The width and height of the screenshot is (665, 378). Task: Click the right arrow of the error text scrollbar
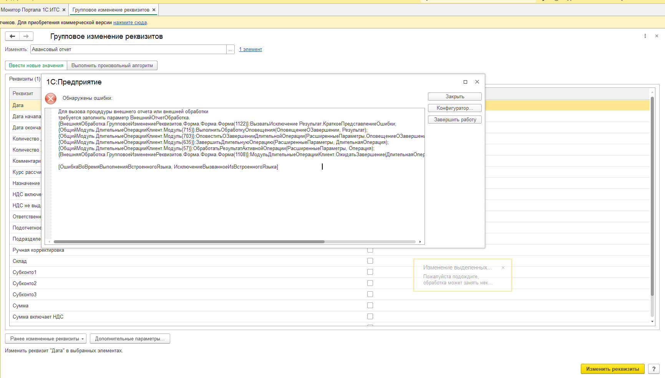(420, 242)
